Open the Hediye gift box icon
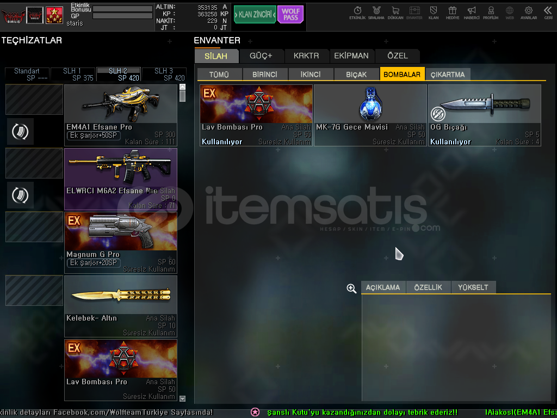The height and width of the screenshot is (418, 557). 452,12
